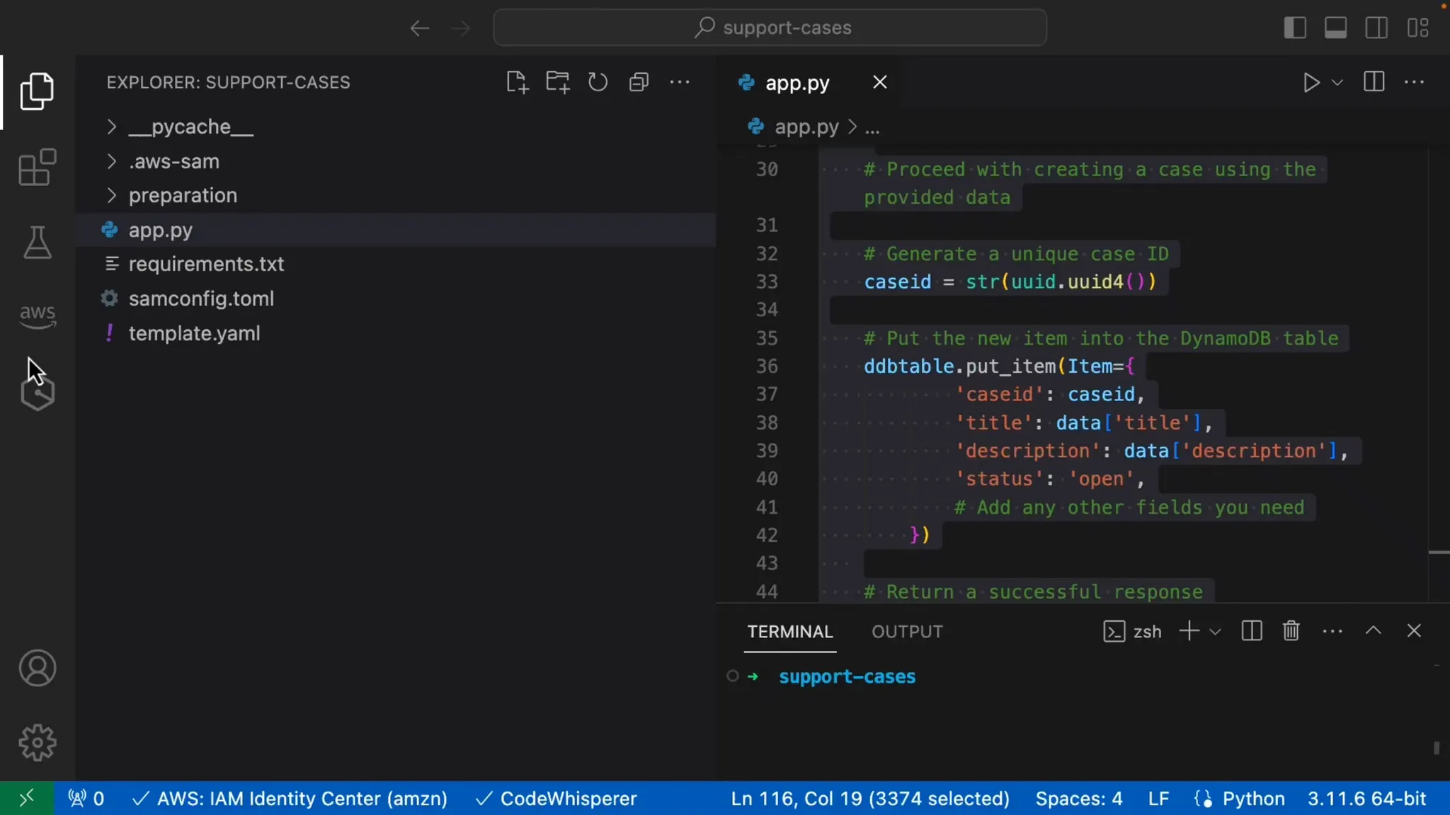Kill terminal with trash icon
The width and height of the screenshot is (1450, 815).
pyautogui.click(x=1291, y=630)
